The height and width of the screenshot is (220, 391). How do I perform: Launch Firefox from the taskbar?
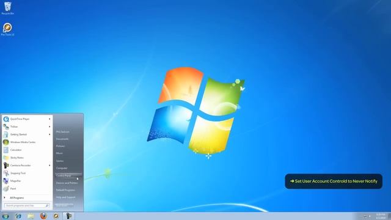[43, 216]
